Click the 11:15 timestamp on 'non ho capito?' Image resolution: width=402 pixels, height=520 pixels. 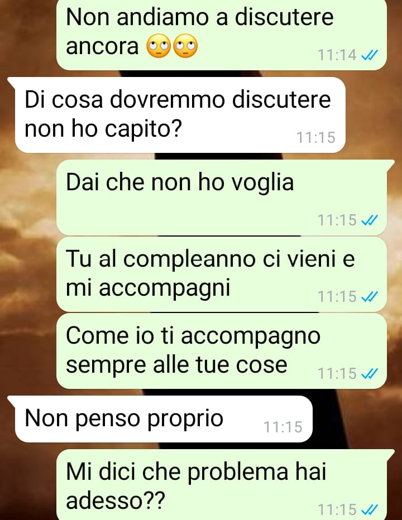pyautogui.click(x=315, y=138)
